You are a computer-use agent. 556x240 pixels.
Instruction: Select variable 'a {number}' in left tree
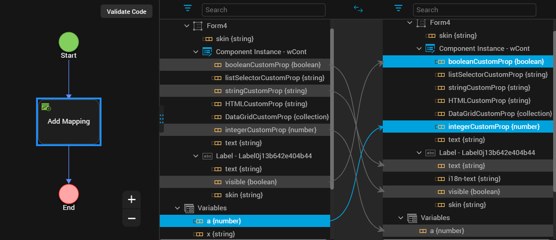pyautogui.click(x=224, y=221)
